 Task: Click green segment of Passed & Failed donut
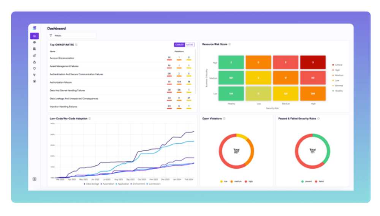pos(328,150)
